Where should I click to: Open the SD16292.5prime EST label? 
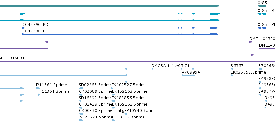tap(95, 98)
